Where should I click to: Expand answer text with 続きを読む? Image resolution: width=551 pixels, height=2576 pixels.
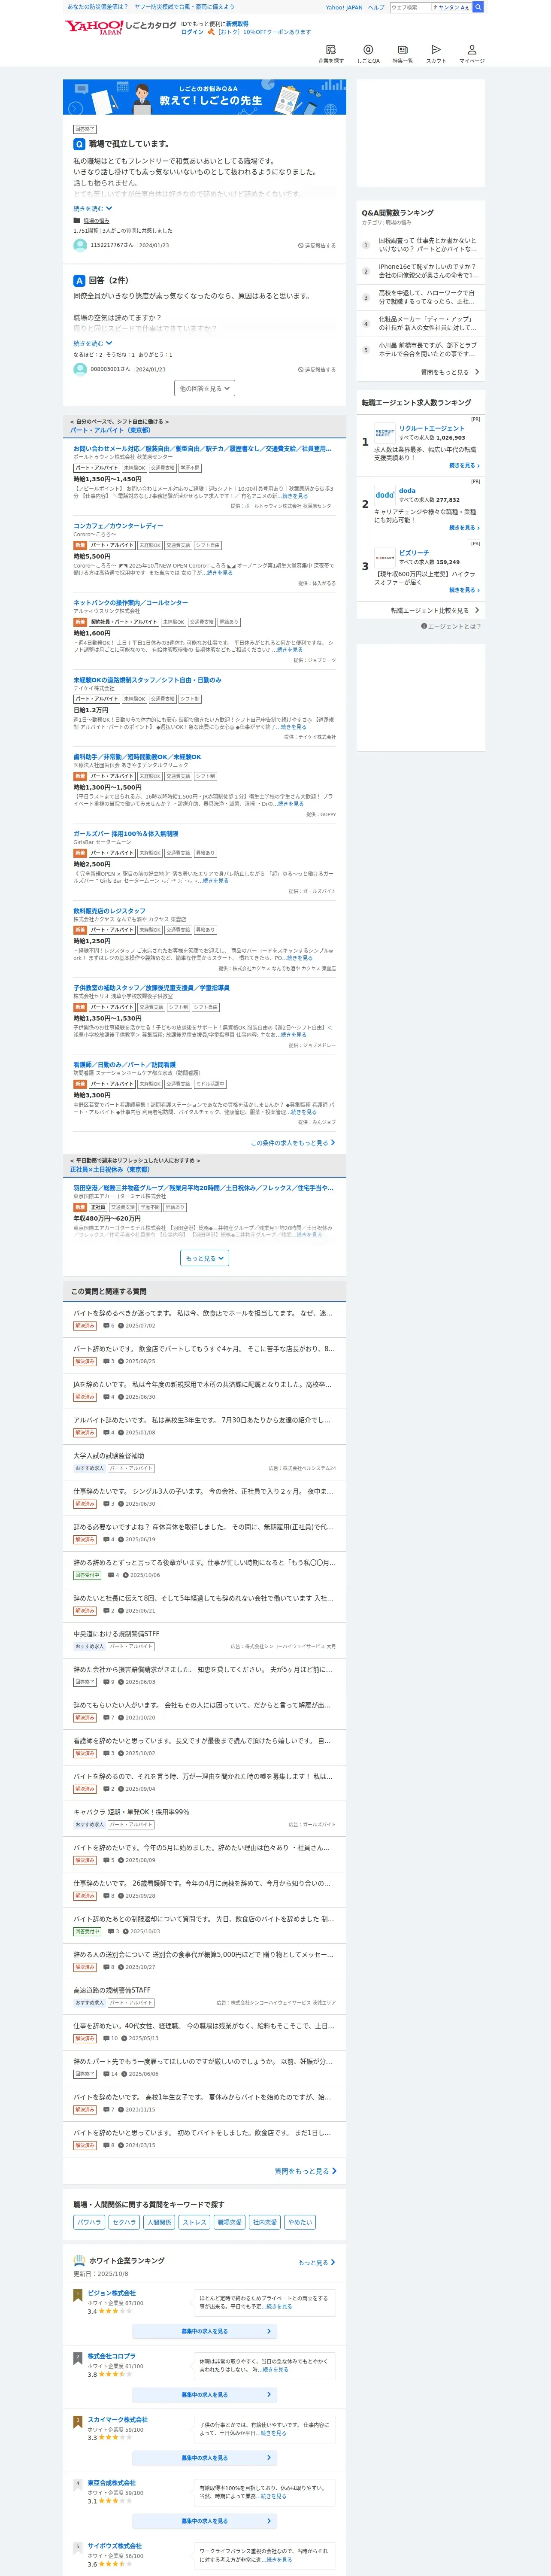tap(93, 343)
